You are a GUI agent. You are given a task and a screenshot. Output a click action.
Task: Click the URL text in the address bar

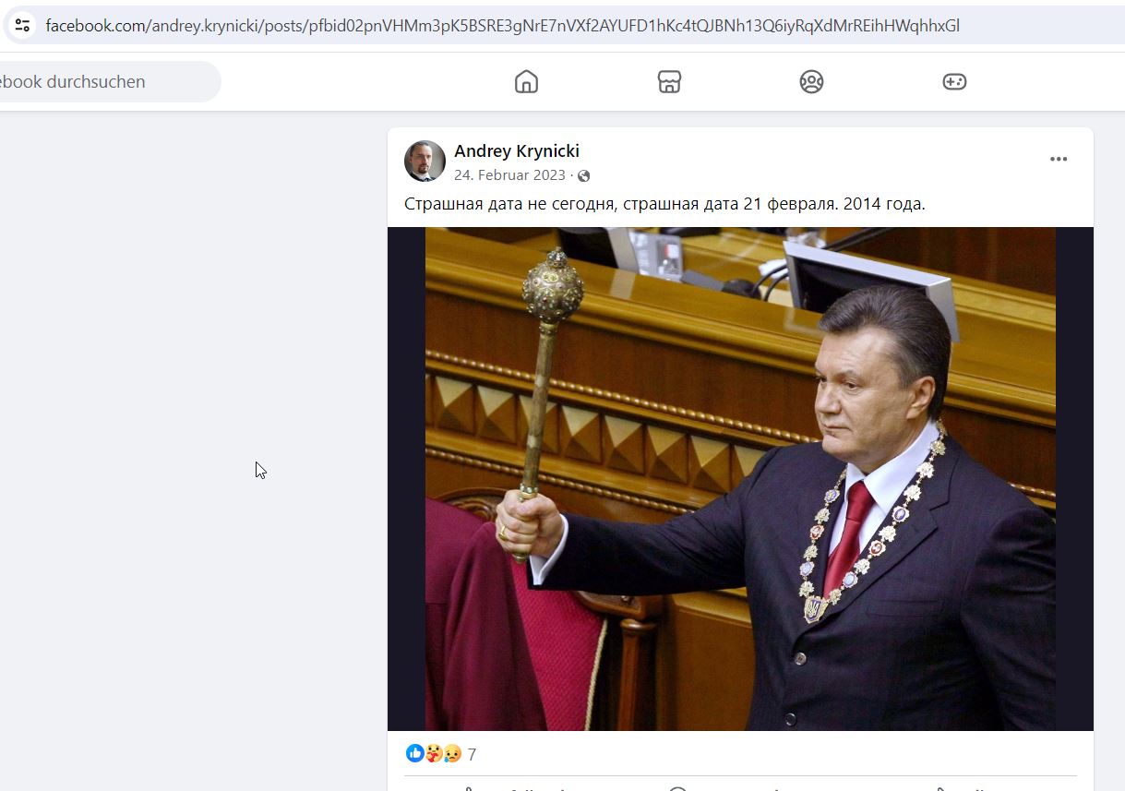(503, 25)
